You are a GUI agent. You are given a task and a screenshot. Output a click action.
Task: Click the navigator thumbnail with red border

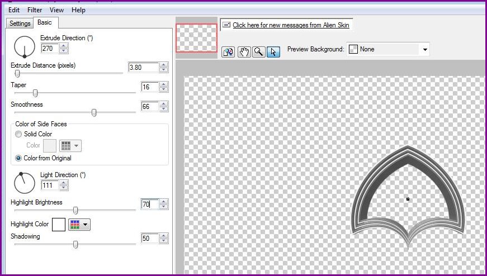point(196,38)
